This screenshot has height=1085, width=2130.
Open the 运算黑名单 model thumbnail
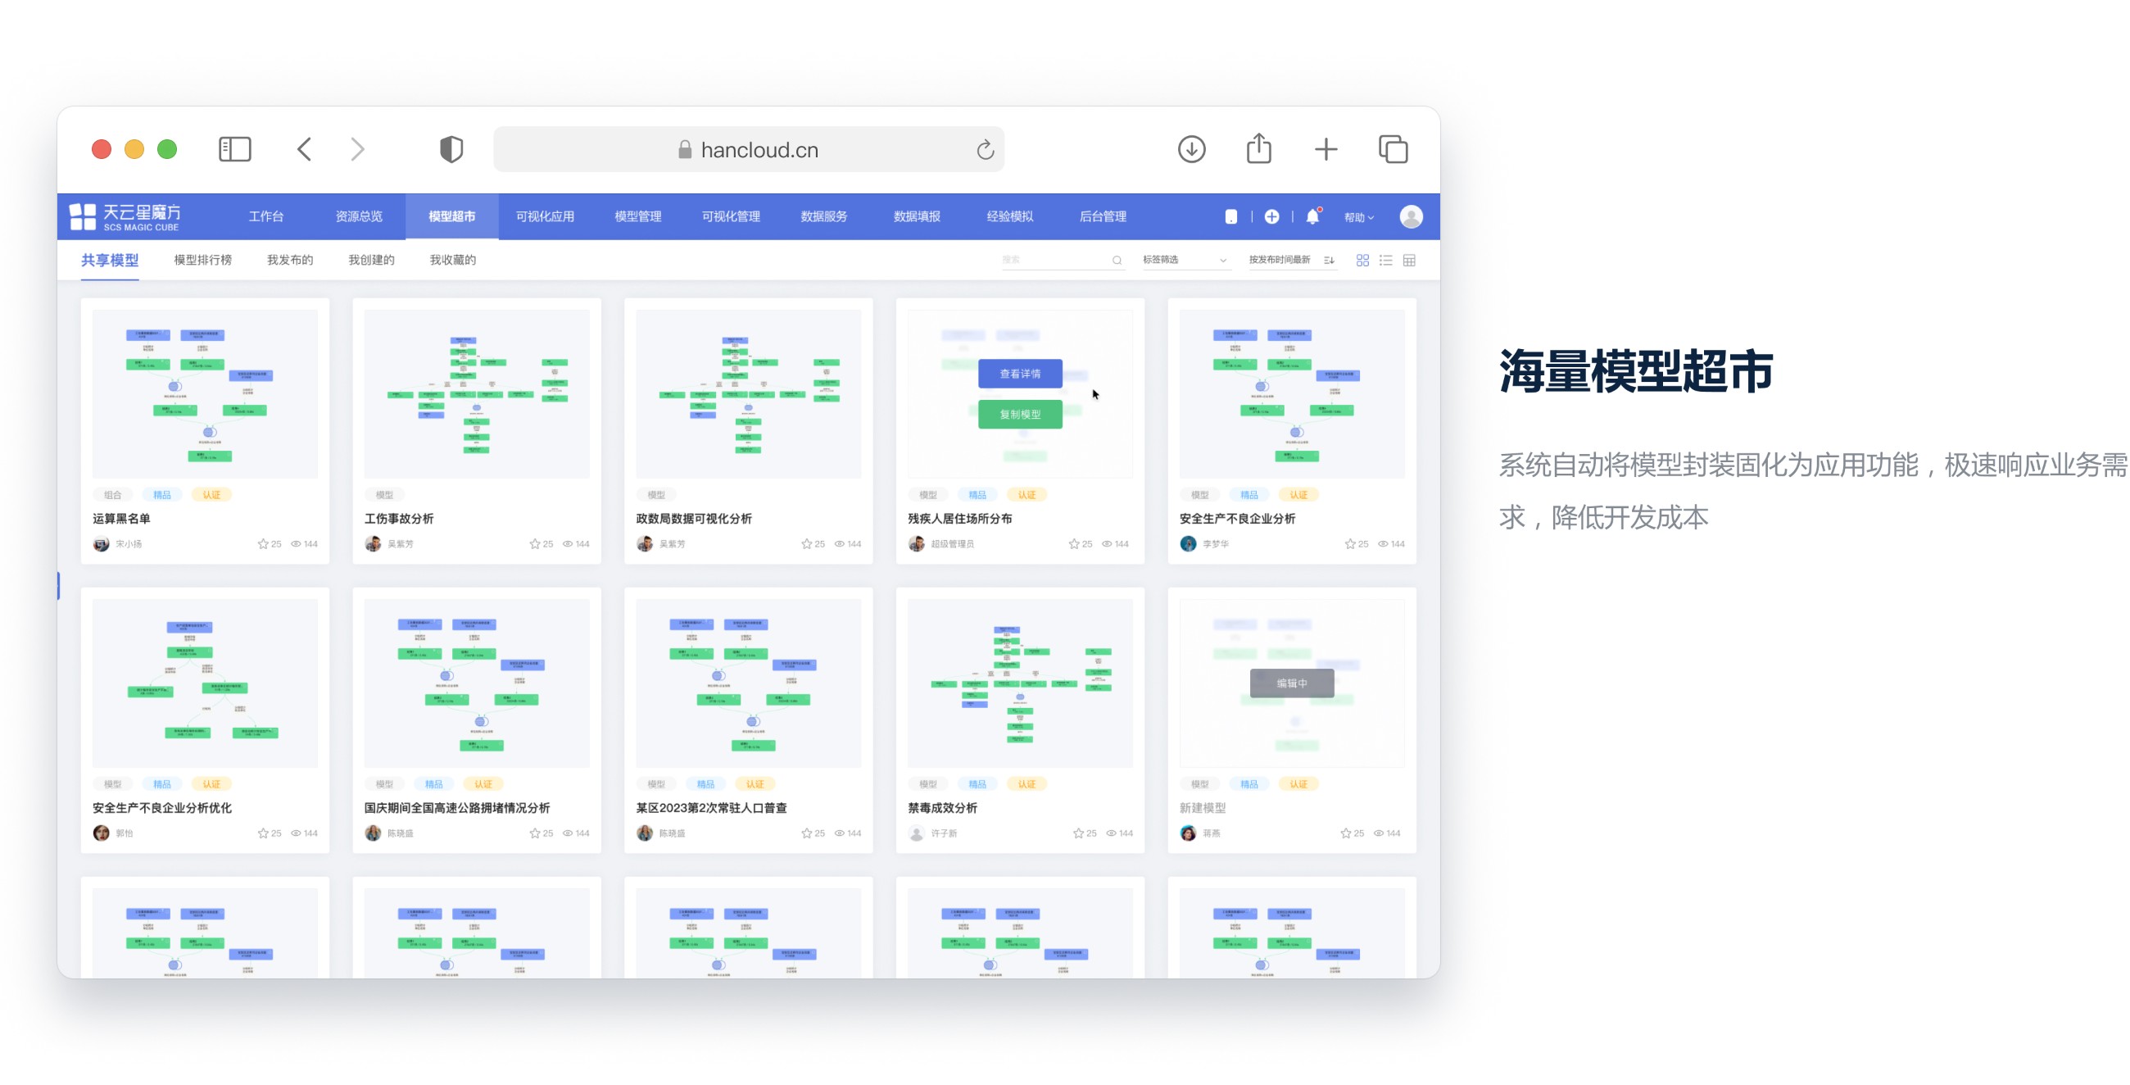[205, 393]
